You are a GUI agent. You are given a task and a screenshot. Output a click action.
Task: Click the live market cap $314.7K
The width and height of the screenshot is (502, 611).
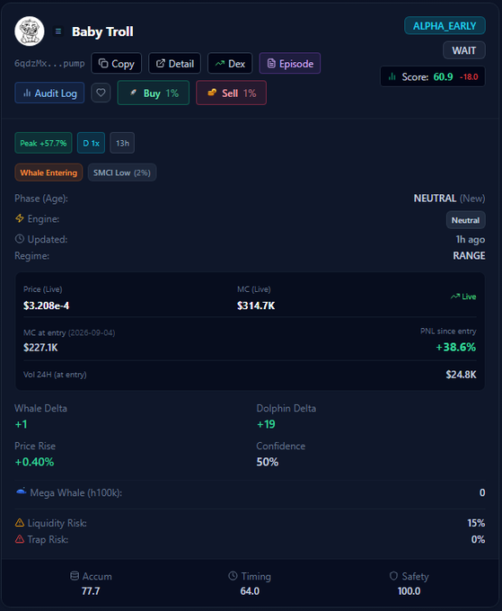point(256,305)
